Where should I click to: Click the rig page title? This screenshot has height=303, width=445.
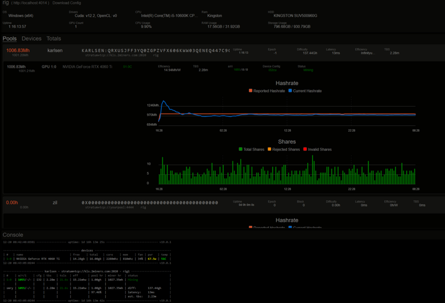pos(6,3)
